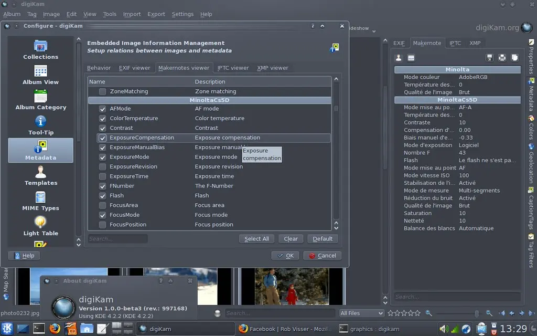Copy metadata using the copy icon
The height and width of the screenshot is (336, 537).
[x=514, y=58]
